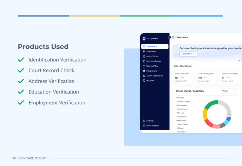
Task: Go to Action Center in sidebar
Action: 152,56
